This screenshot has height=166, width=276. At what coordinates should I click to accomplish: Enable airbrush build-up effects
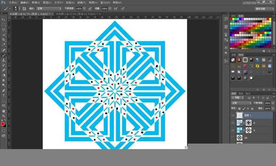coord(116,8)
